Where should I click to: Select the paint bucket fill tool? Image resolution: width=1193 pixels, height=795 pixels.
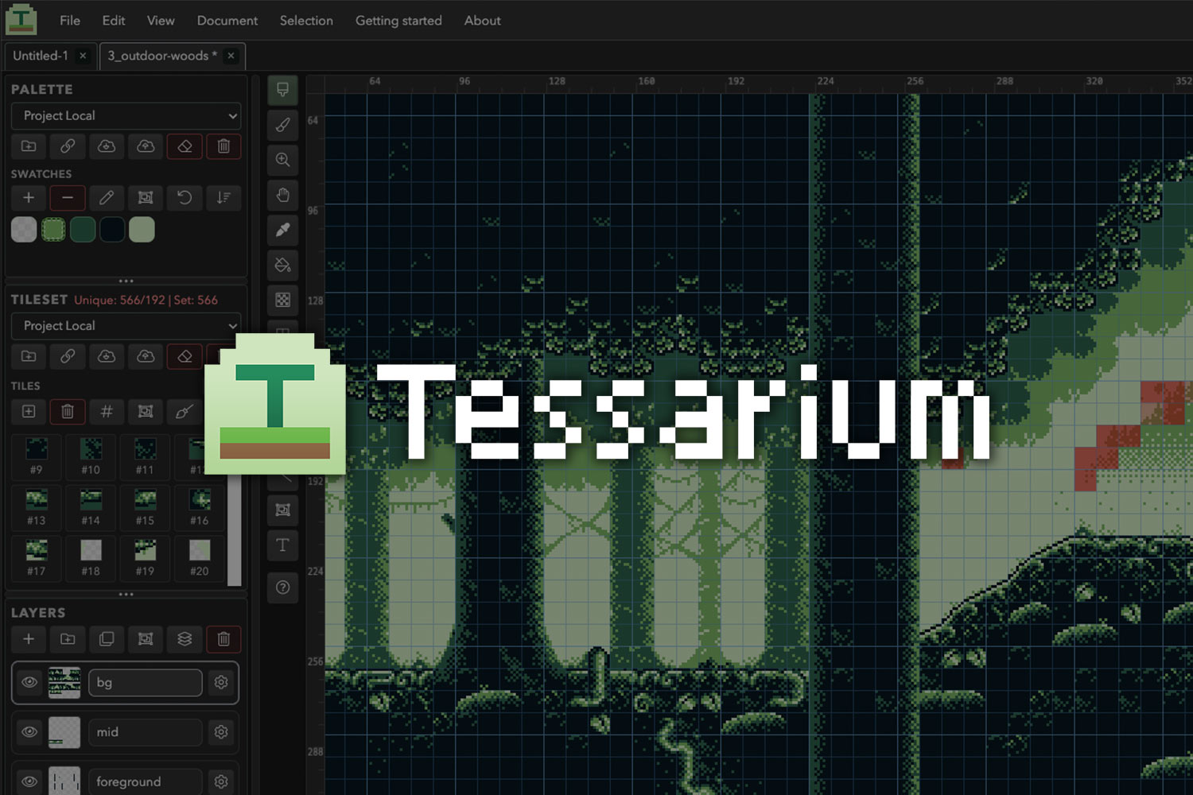[x=282, y=265]
